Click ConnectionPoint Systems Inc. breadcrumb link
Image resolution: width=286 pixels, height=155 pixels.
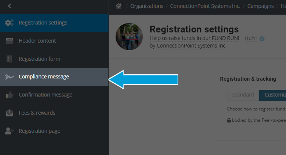click(205, 6)
